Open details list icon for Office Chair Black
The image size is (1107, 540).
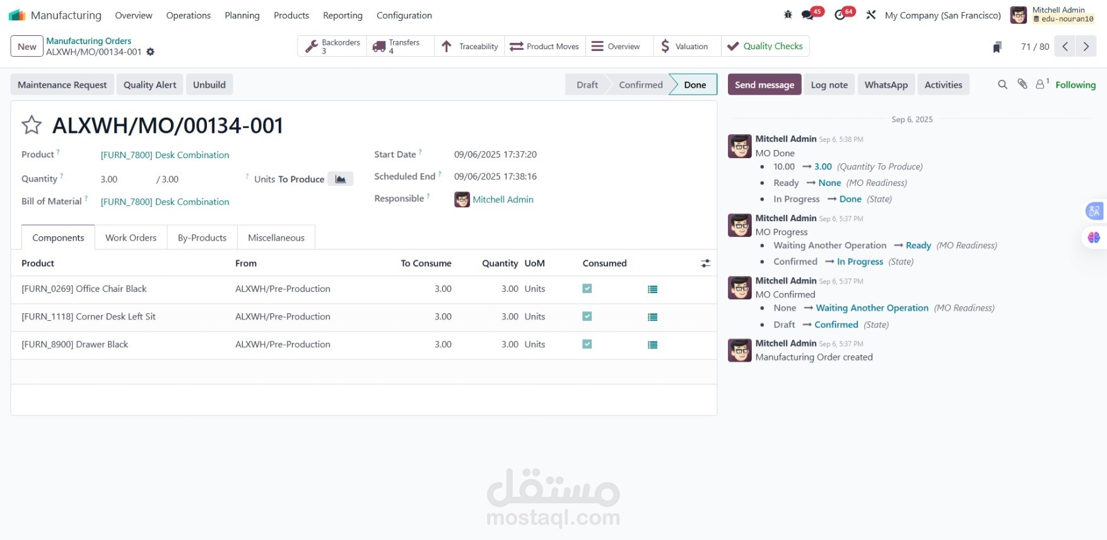click(x=652, y=289)
